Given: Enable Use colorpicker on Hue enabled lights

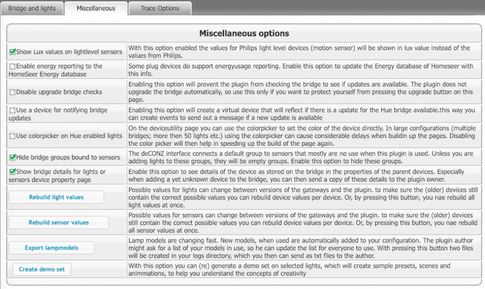Looking at the screenshot, I should click(12, 136).
